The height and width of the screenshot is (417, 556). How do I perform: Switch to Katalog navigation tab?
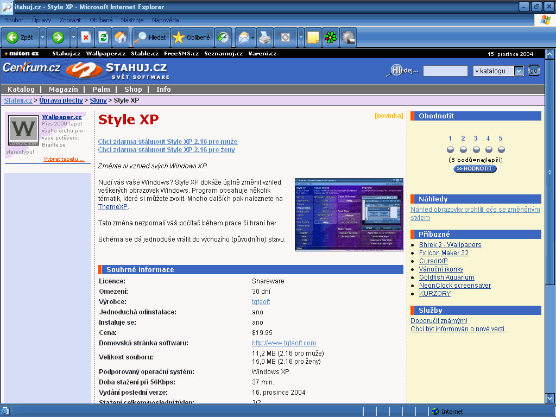click(21, 90)
